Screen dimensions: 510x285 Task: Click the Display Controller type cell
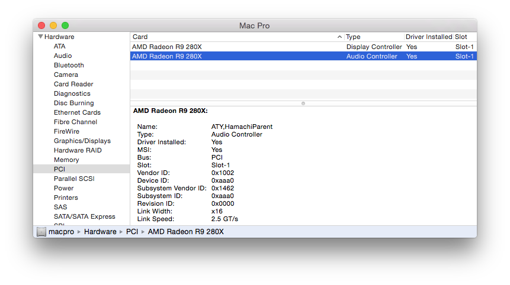coord(374,47)
